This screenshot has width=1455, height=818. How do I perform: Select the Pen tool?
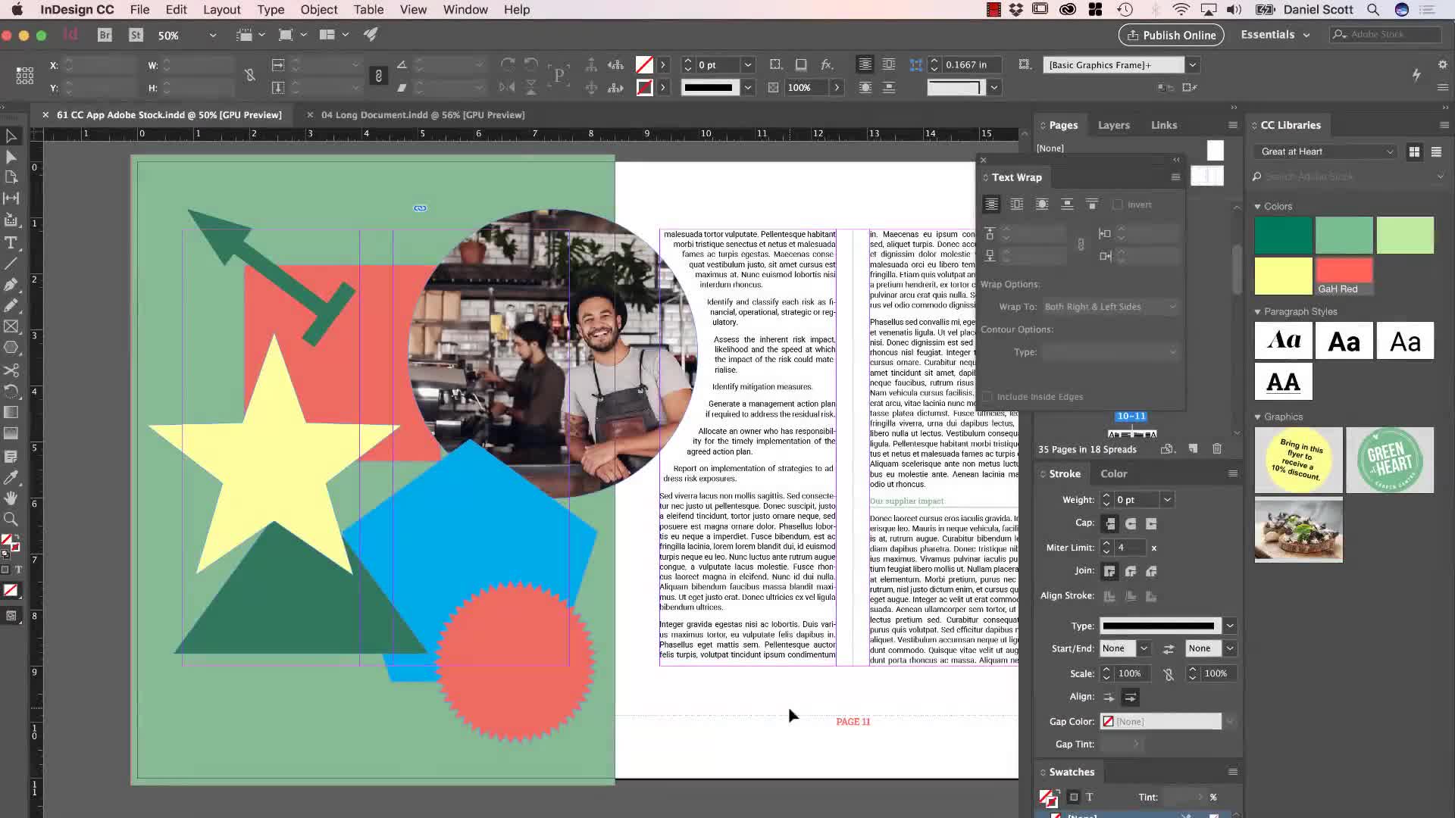[x=11, y=285]
